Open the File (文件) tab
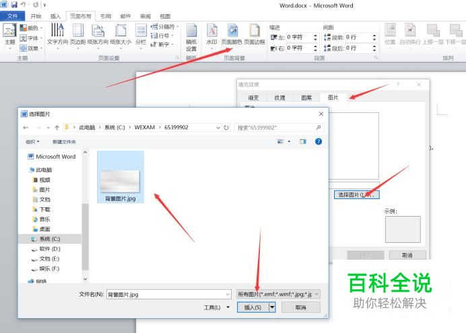The height and width of the screenshot is (333, 466). pos(13,16)
